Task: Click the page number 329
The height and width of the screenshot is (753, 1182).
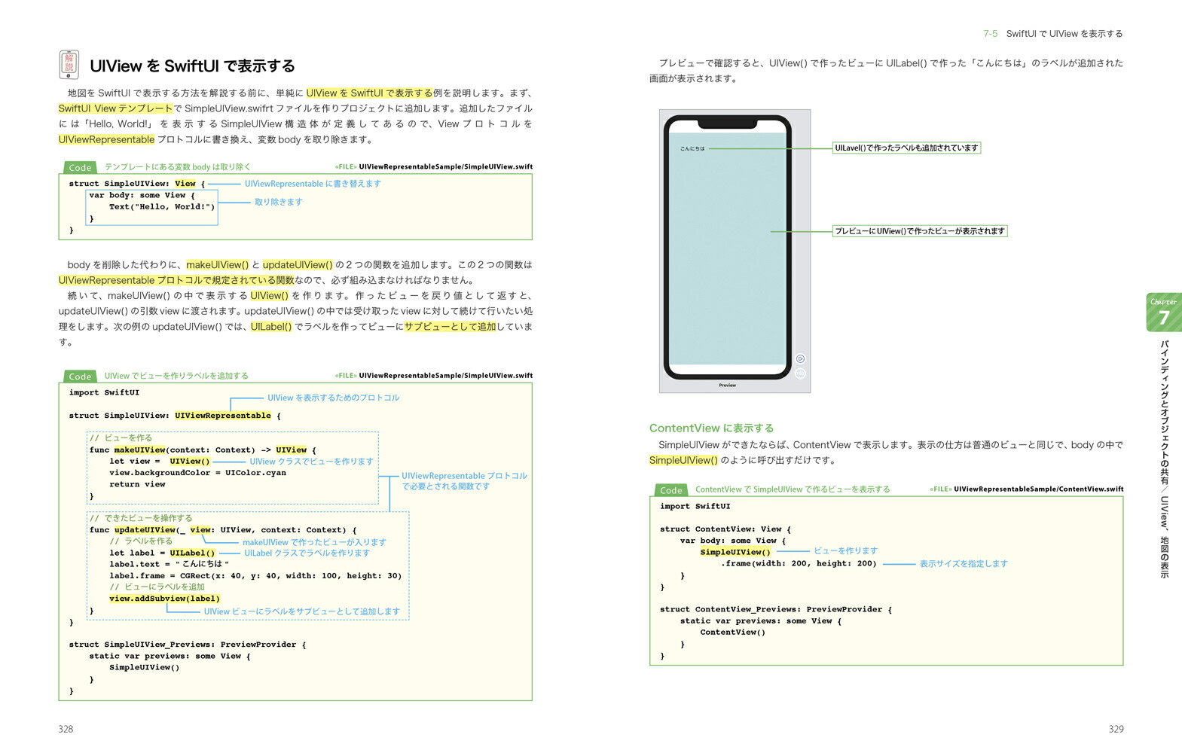Action: click(1116, 729)
